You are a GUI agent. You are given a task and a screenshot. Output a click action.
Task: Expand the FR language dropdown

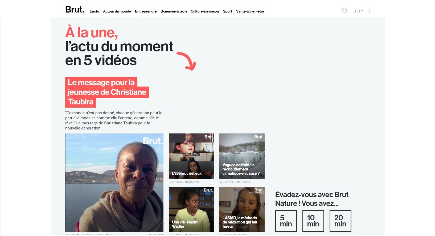(359, 11)
